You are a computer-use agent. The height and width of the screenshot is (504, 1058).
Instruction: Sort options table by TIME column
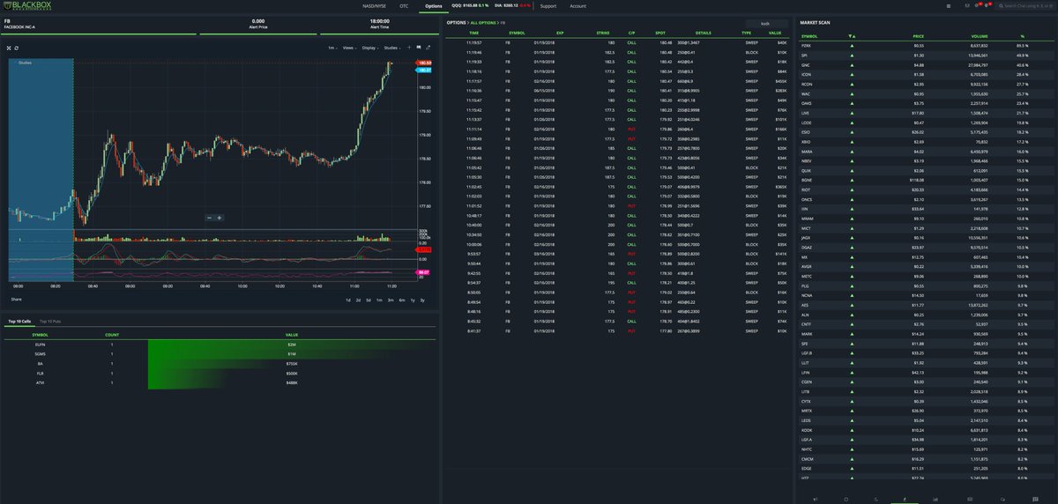pyautogui.click(x=473, y=33)
